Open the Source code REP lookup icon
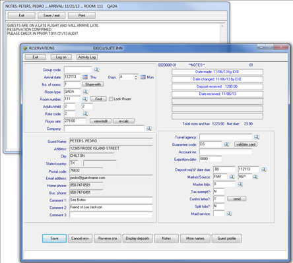293x263 pixels. pos(255,177)
